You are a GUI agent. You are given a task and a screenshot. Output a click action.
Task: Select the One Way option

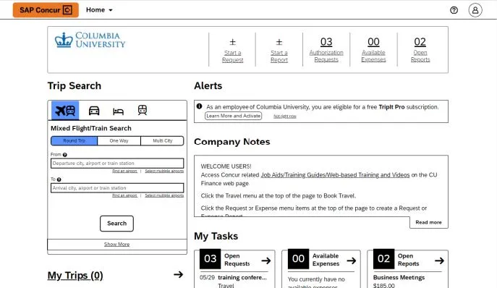(119, 141)
